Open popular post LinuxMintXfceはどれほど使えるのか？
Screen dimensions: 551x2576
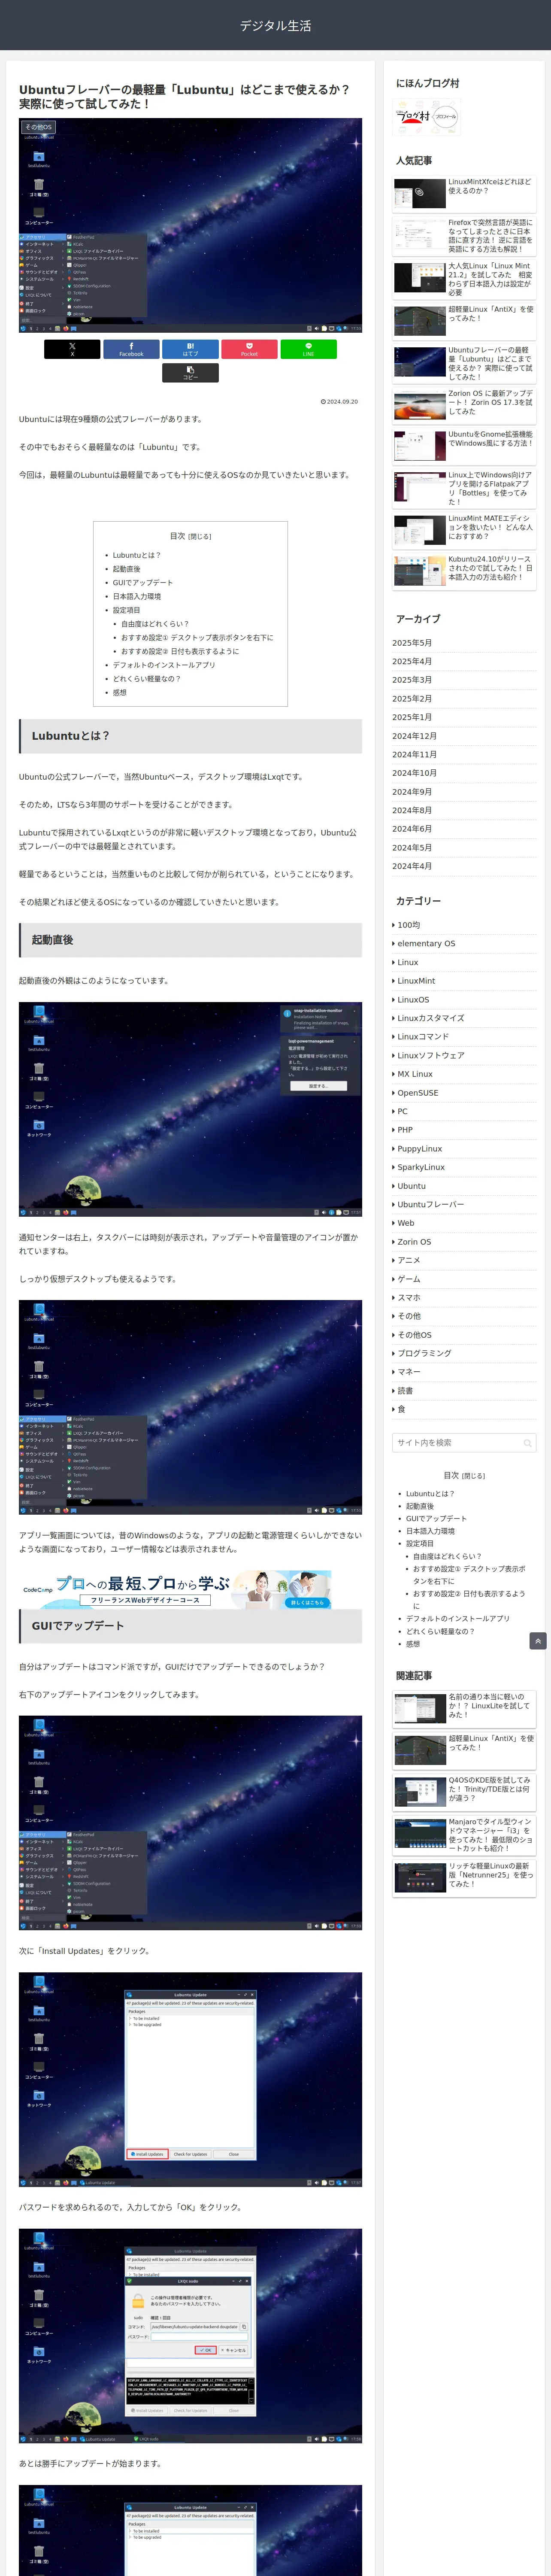(x=464, y=193)
